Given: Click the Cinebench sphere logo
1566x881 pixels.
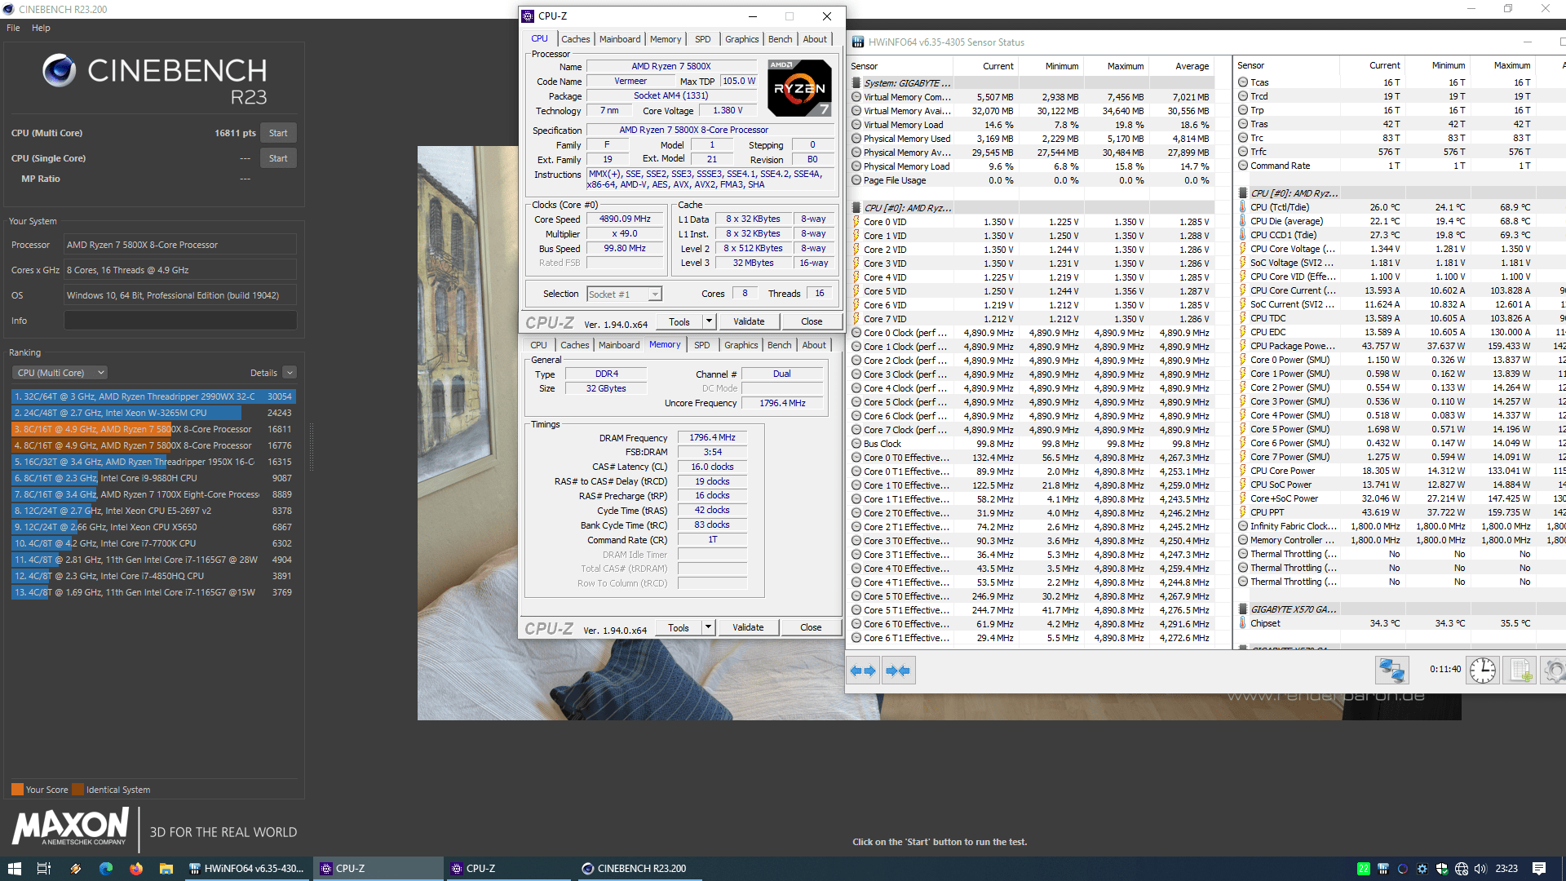Looking at the screenshot, I should 59,71.
